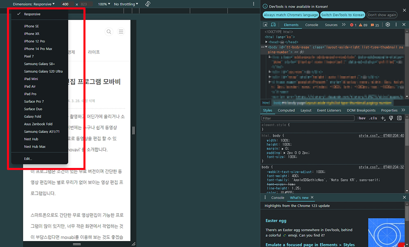Viewport: 409px width, 247px height.
Task: Toggle the :hov element state button
Action: [361, 118]
